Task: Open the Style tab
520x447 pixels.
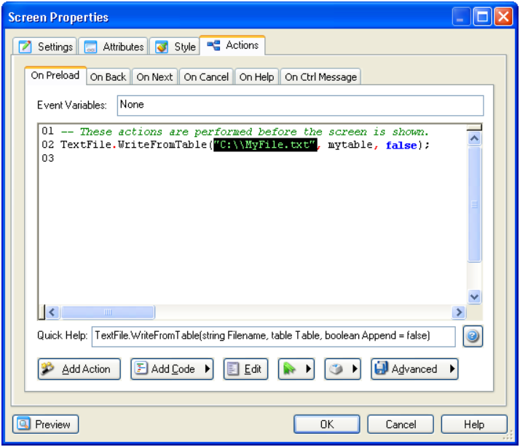Action: (175, 47)
